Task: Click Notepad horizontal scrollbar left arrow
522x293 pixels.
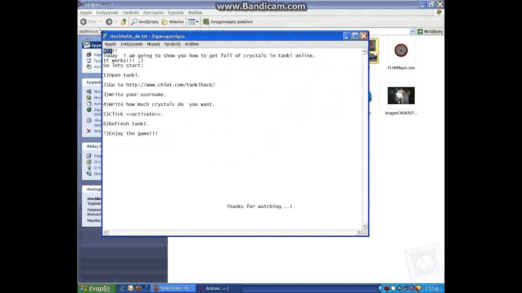Action: pyautogui.click(x=106, y=232)
